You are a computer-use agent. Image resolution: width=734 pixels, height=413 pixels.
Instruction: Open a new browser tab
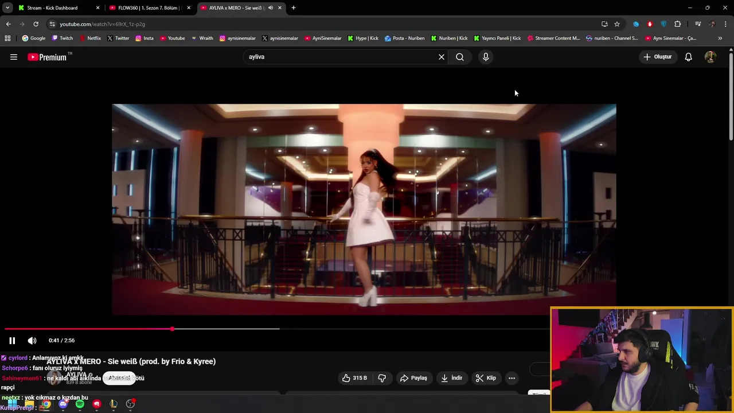[294, 7]
